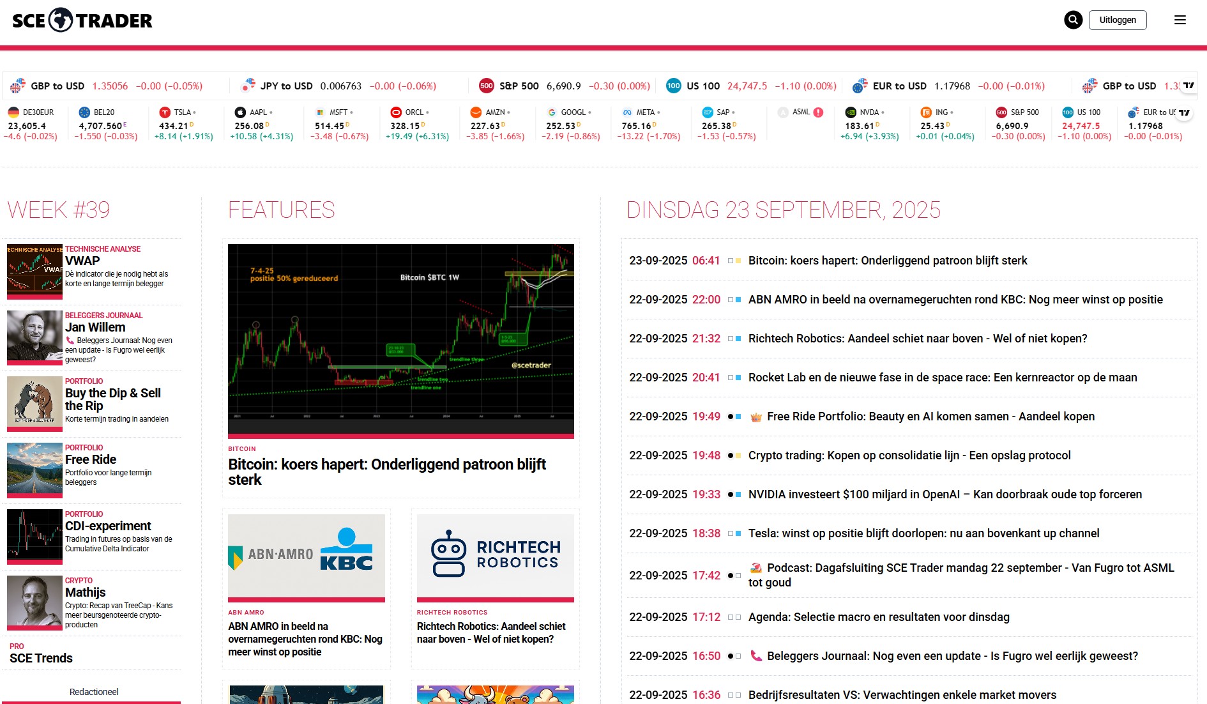Select the NVDA ticker icon
The image size is (1207, 704).
coord(851,112)
